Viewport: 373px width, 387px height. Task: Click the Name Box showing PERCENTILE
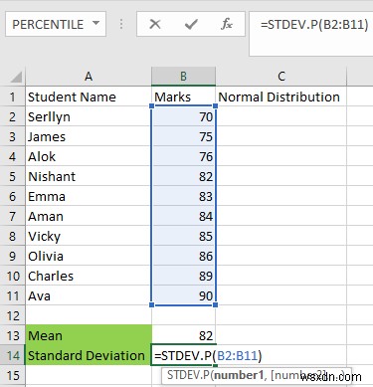pos(56,24)
